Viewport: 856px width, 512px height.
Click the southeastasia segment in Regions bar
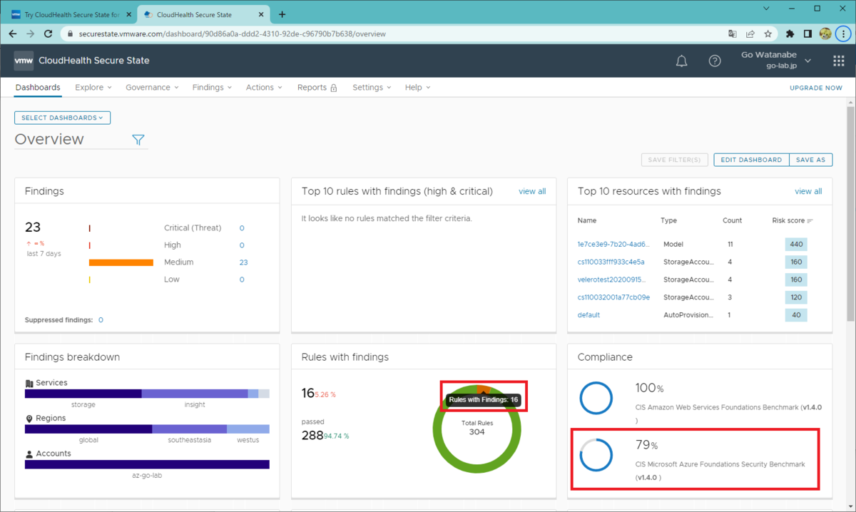pos(189,429)
